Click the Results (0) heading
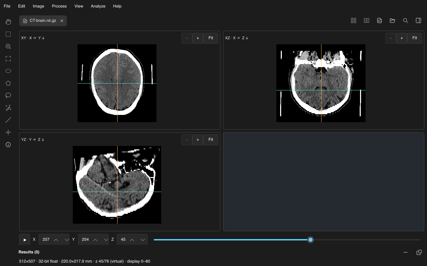Screen dimensions: 427x266 tap(29, 252)
